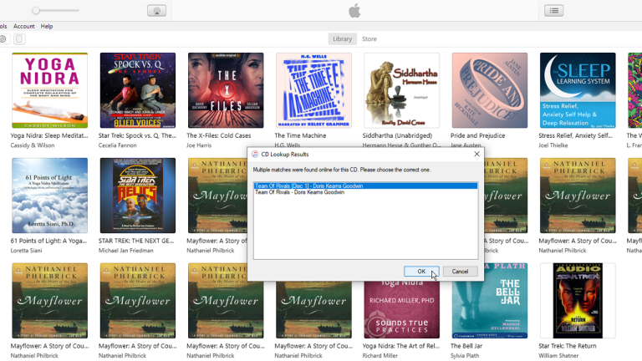Click the author name Loretta Siani

(x=26, y=251)
